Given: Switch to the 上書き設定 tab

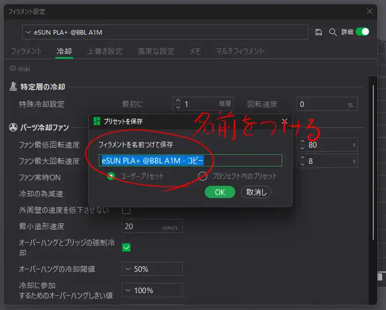Looking at the screenshot, I should (105, 51).
